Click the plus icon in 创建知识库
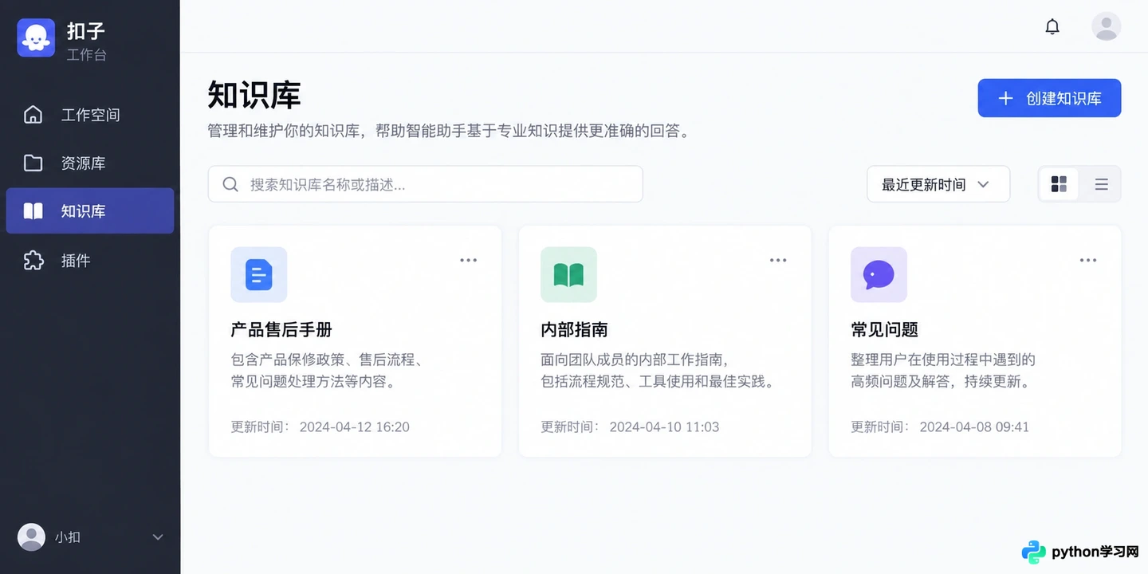Viewport: 1148px width, 574px height. coord(1005,98)
